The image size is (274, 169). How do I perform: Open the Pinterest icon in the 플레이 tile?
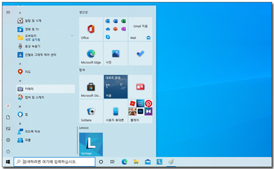pyautogui.click(x=148, y=103)
